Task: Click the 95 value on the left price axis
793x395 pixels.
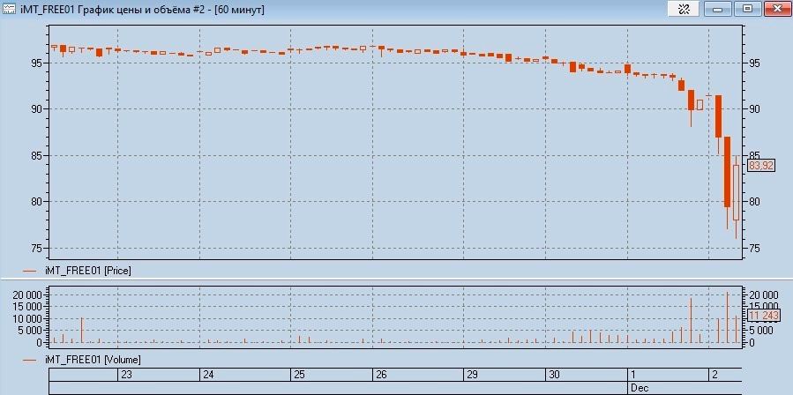Action: tap(37, 63)
